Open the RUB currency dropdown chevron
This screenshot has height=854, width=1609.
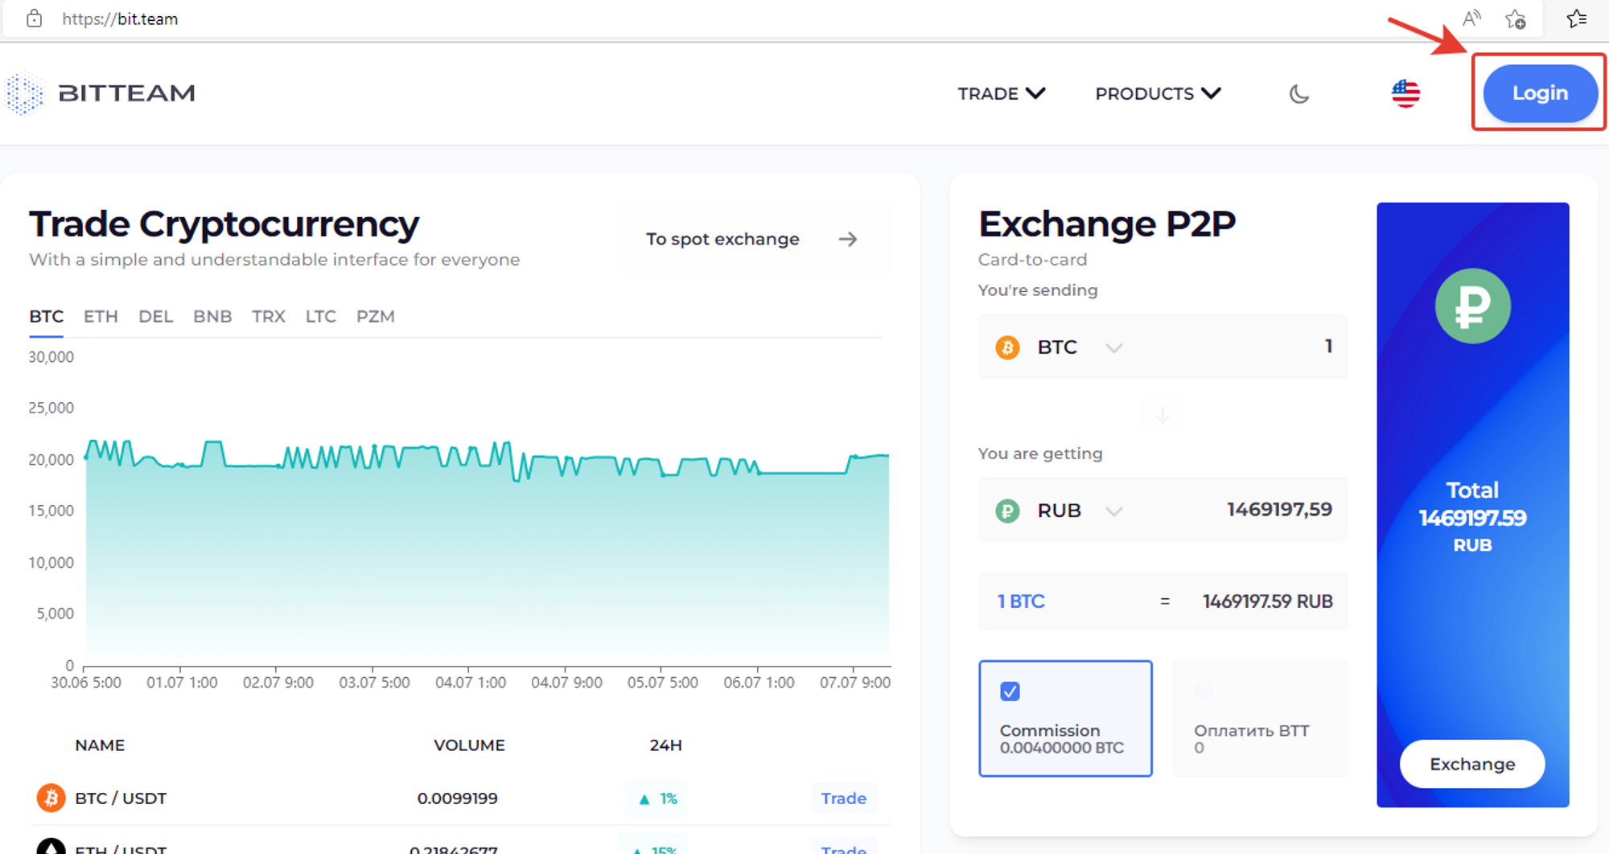(x=1113, y=511)
